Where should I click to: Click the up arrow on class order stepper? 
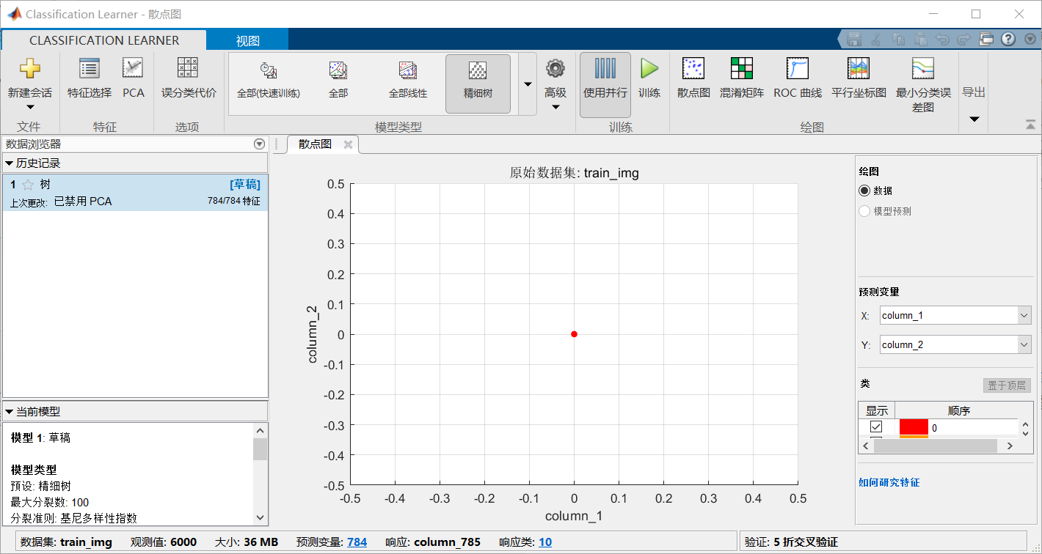[1025, 424]
